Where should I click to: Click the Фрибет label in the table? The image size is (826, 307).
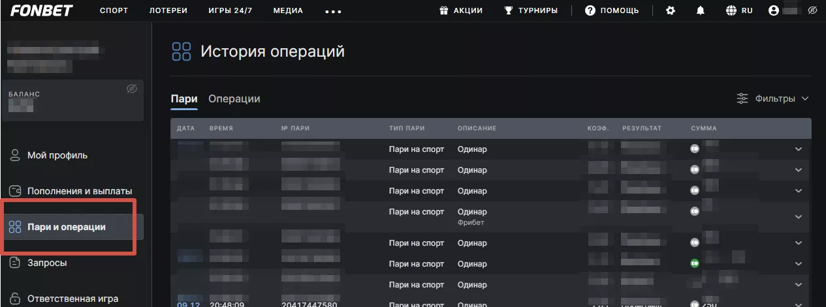pos(471,223)
